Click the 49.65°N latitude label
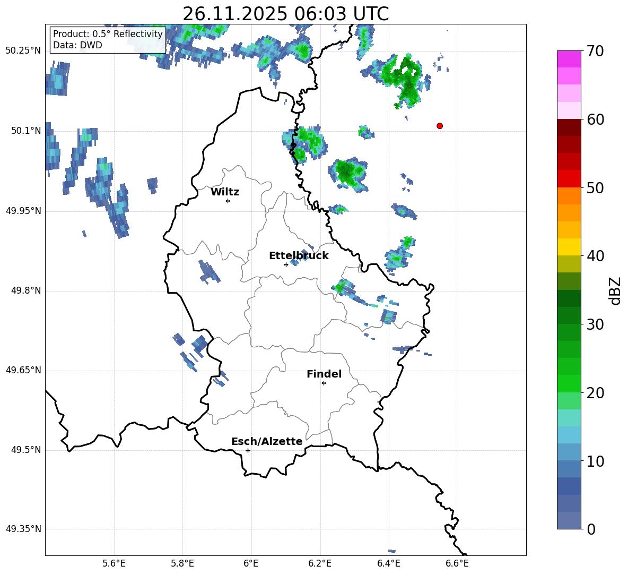 click(x=23, y=370)
